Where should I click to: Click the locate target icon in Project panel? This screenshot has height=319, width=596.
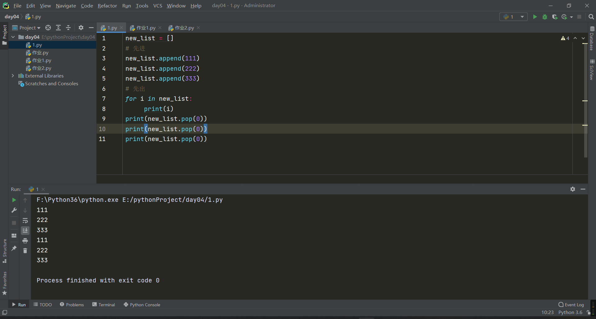(x=48, y=28)
